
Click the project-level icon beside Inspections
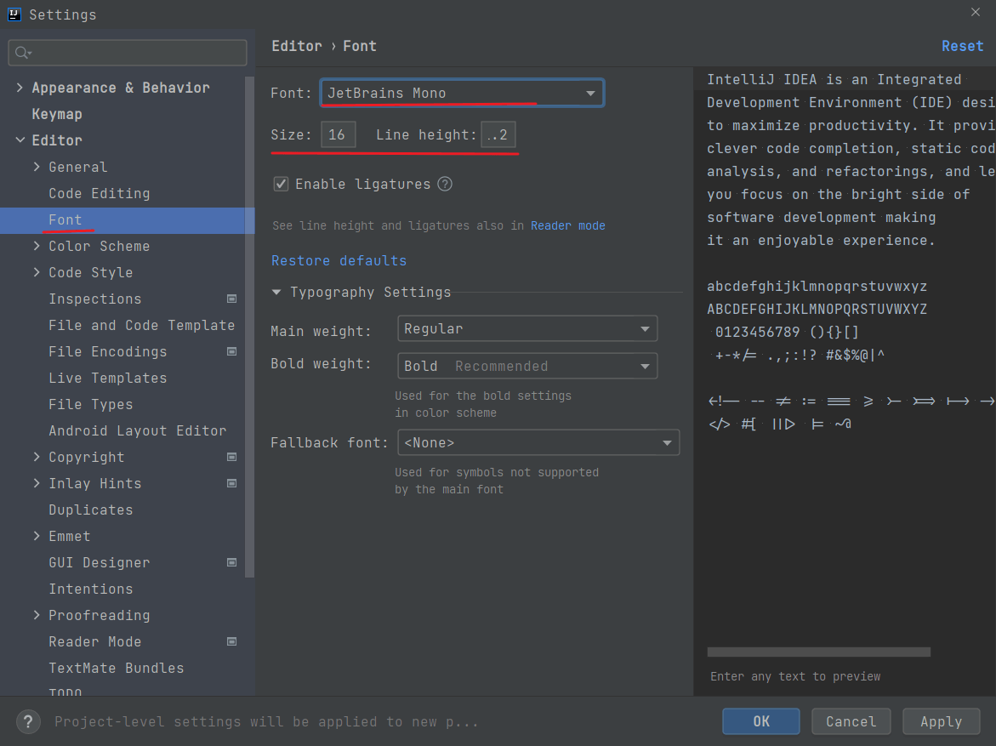tap(231, 299)
